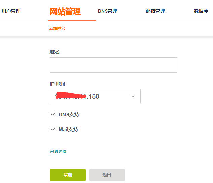Toggle the Mail支持 checkbox
The height and width of the screenshot is (183, 213).
[53, 129]
